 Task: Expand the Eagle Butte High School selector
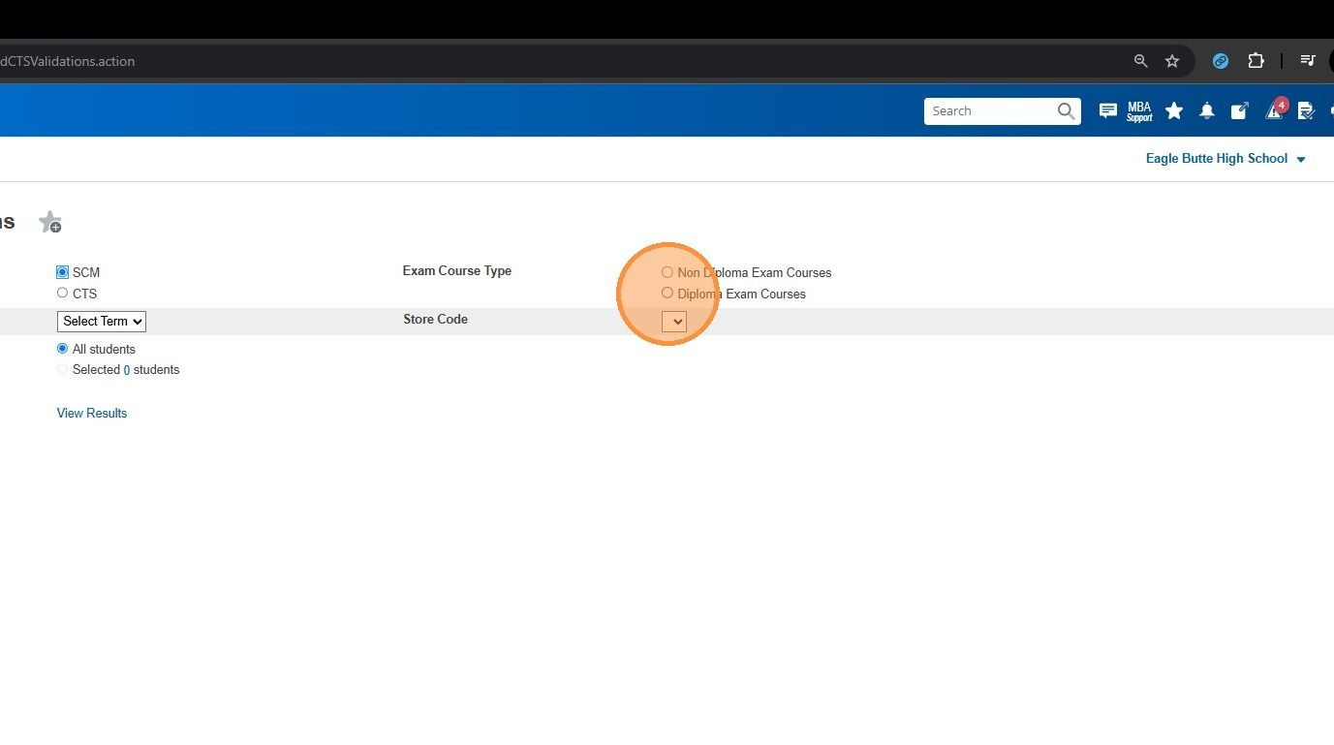(x=1225, y=159)
